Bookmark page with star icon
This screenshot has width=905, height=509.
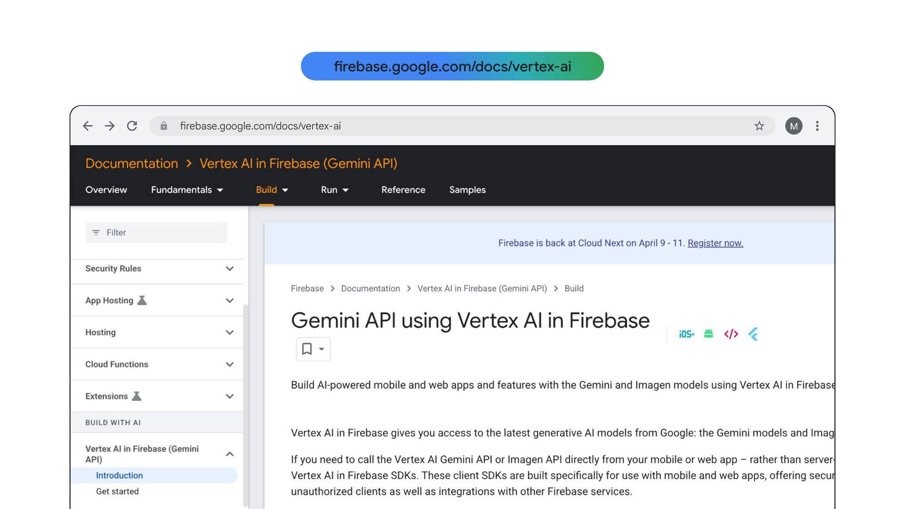[759, 126]
